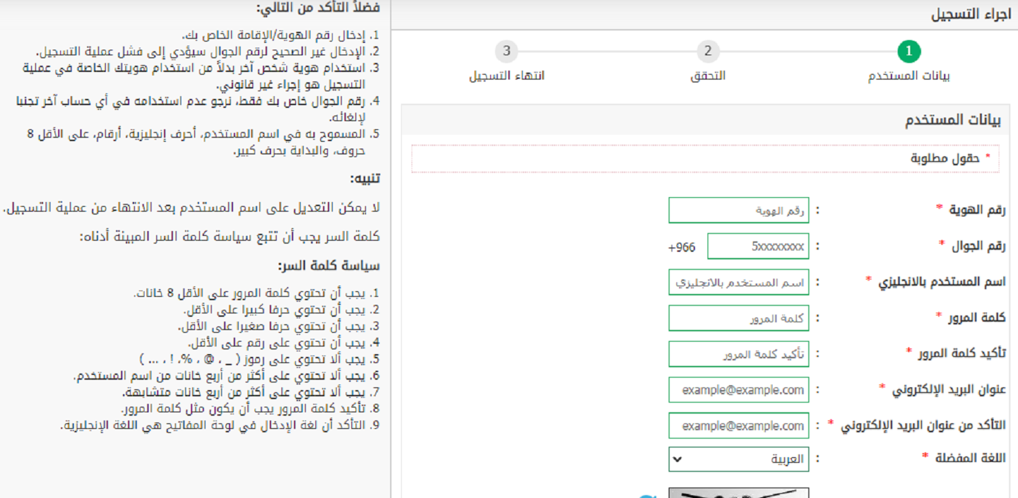Focus the عنوان البريد الإلكتروني email field

(x=739, y=389)
